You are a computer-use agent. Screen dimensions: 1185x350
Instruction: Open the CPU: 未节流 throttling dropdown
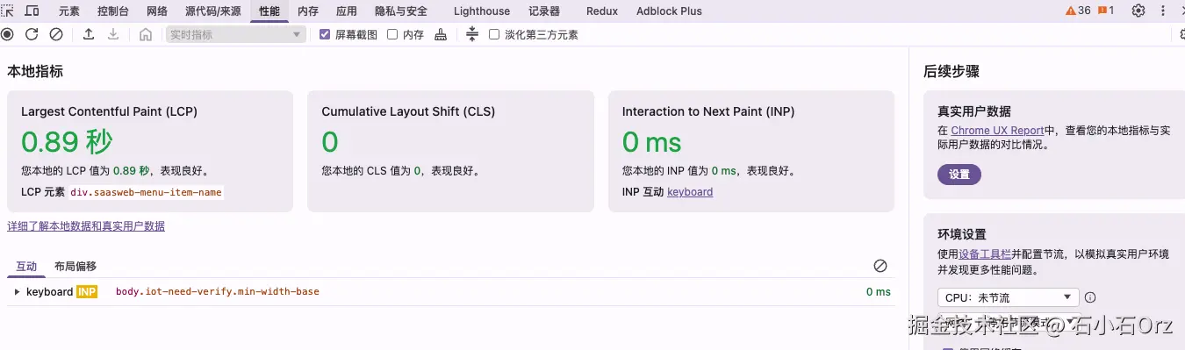pos(1008,297)
